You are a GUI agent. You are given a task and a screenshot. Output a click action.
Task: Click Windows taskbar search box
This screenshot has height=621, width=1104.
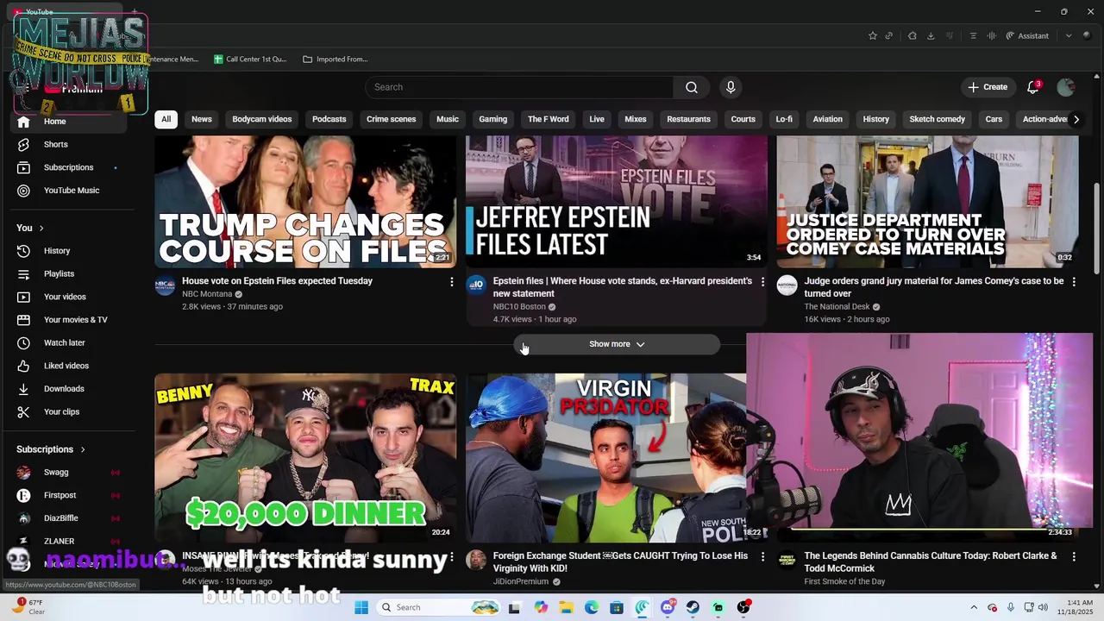pyautogui.click(x=438, y=607)
